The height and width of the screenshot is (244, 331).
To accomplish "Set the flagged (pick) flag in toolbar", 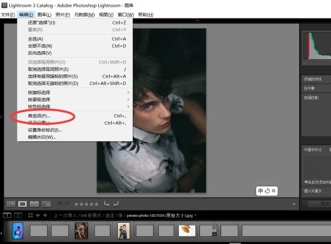I will pos(60,204).
